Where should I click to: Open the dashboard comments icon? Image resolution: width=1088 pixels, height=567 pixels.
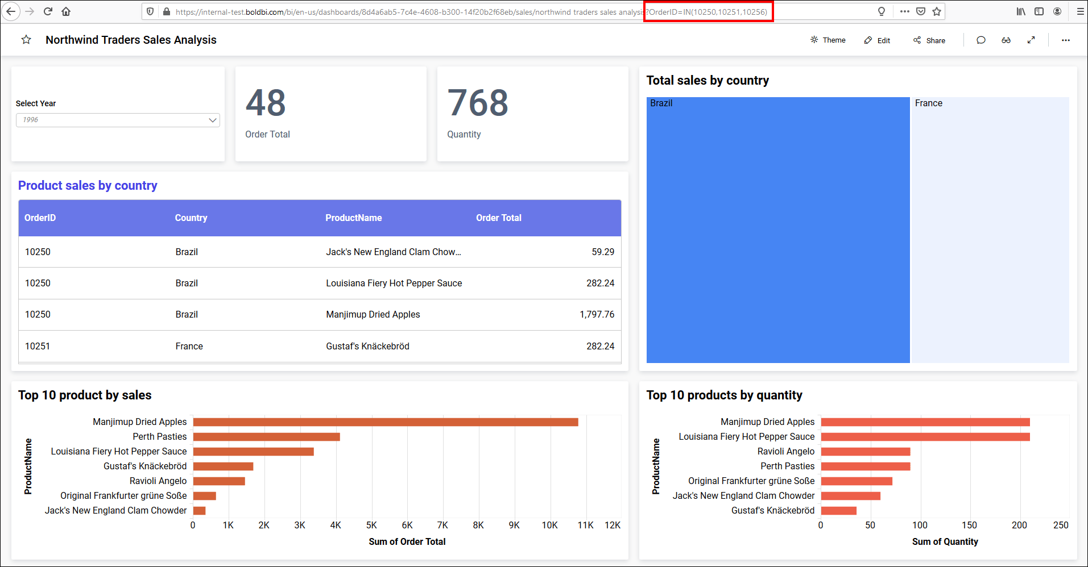coord(981,40)
